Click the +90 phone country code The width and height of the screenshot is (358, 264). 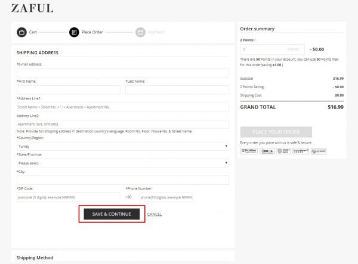tap(128, 197)
